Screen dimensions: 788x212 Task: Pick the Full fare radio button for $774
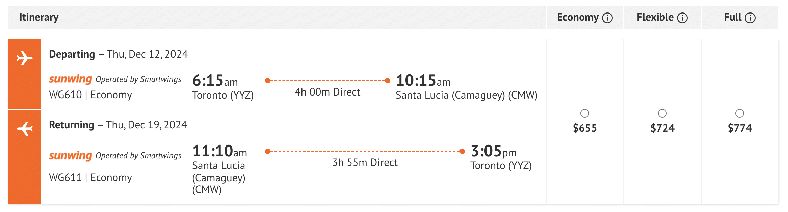coord(740,113)
